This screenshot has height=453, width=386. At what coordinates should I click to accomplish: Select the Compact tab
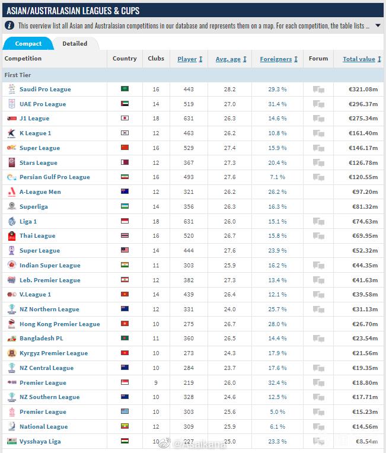click(x=28, y=44)
